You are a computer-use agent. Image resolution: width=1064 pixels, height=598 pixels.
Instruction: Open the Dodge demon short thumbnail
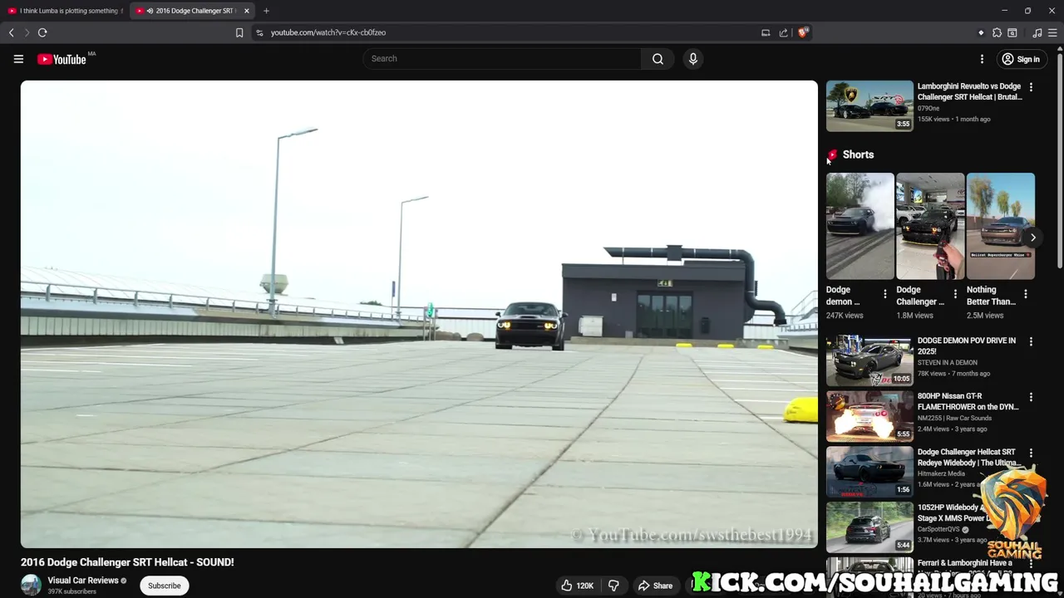click(x=860, y=226)
